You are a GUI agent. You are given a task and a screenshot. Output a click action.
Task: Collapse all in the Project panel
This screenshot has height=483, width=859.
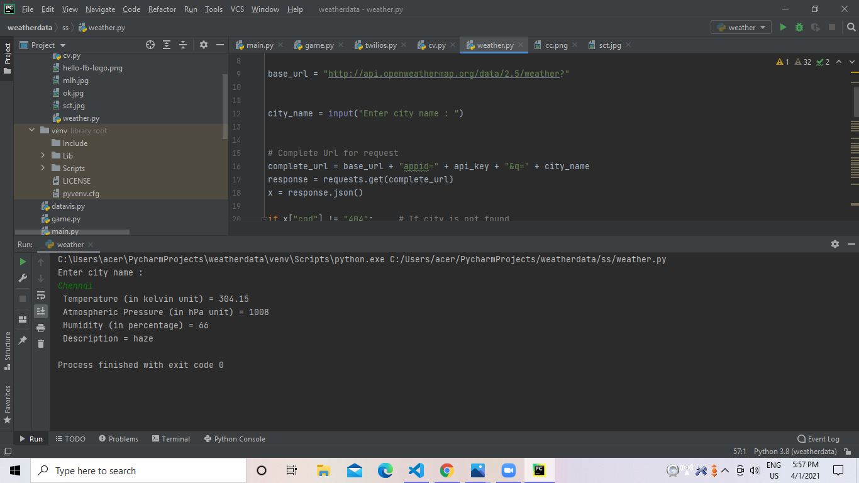coord(183,45)
